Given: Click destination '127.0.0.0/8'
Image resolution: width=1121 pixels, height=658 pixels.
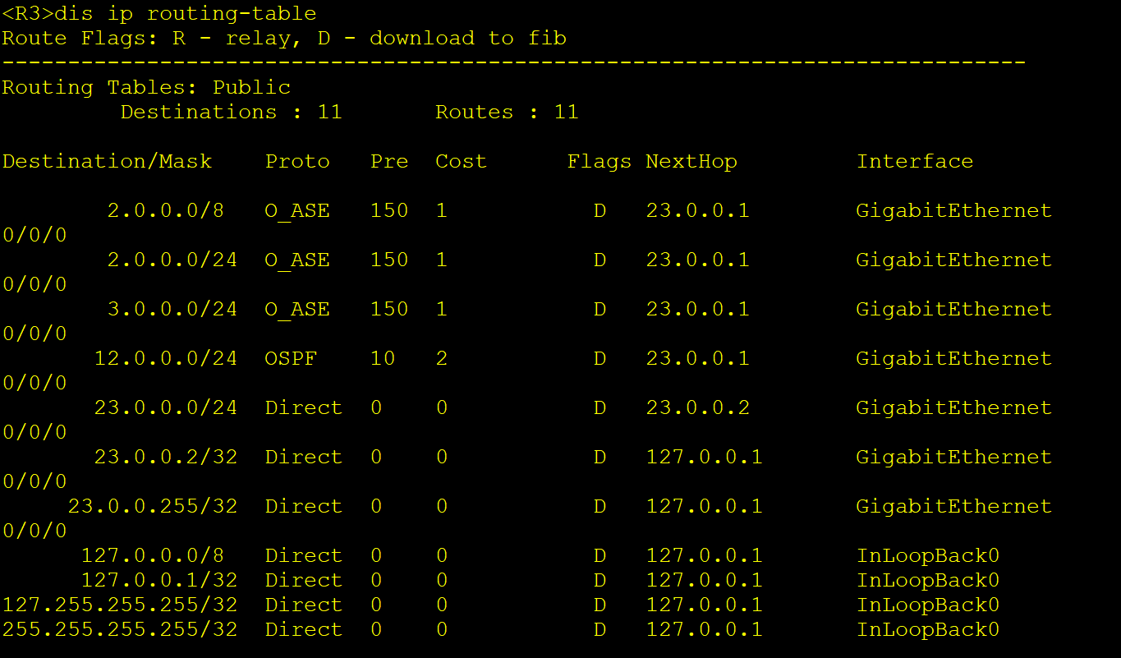Looking at the screenshot, I should [153, 556].
